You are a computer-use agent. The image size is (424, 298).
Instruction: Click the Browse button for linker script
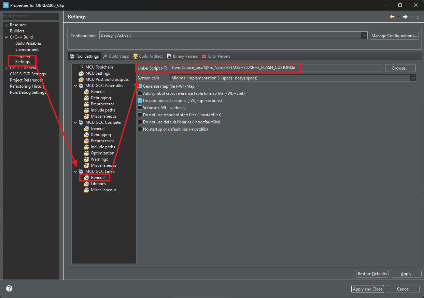pyautogui.click(x=400, y=68)
